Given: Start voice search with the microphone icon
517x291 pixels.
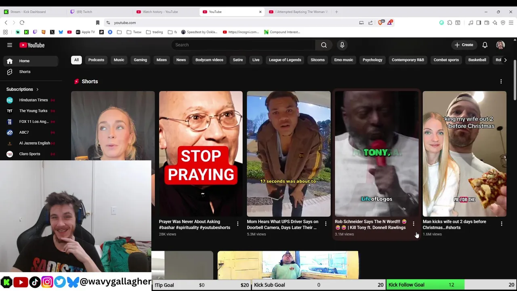Looking at the screenshot, I should pyautogui.click(x=342, y=45).
